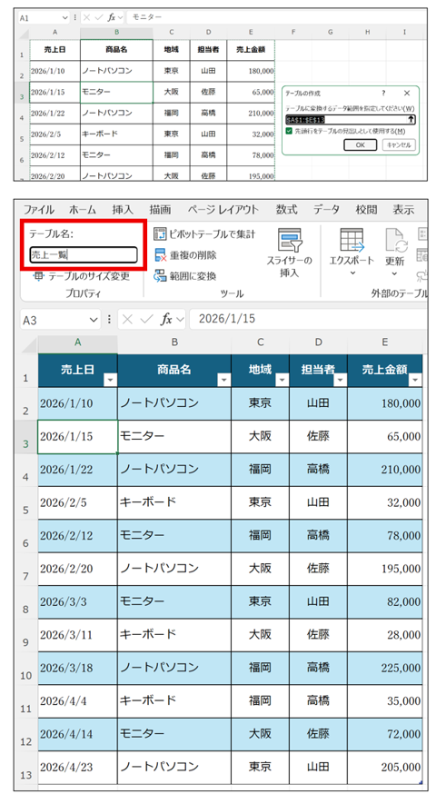Switch to the データ ribbon tab
The height and width of the screenshot is (794, 436).
(x=326, y=209)
